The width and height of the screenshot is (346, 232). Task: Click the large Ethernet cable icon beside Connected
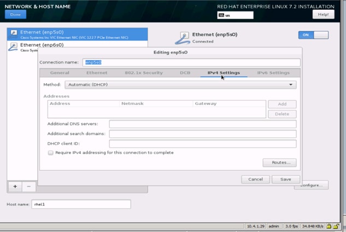tap(183, 38)
